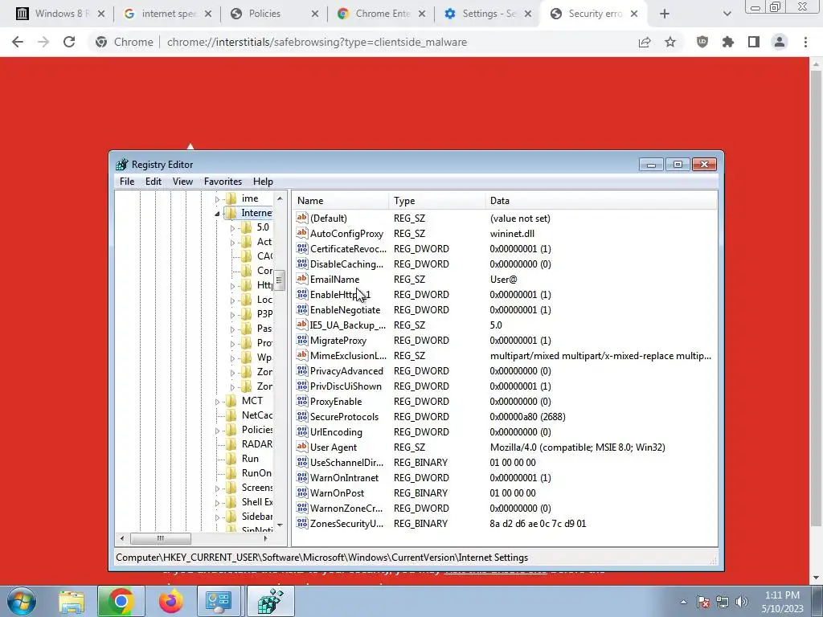Open the Registry Editor Favorites menu
The height and width of the screenshot is (617, 823).
[x=223, y=182]
